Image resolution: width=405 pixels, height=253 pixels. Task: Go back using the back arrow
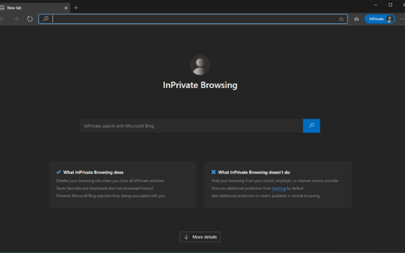pos(3,19)
